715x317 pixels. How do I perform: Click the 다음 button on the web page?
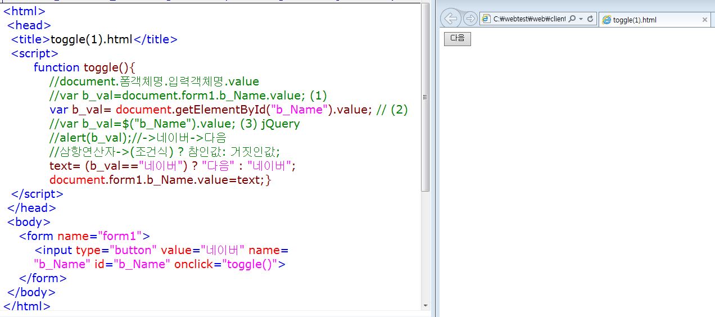click(457, 38)
